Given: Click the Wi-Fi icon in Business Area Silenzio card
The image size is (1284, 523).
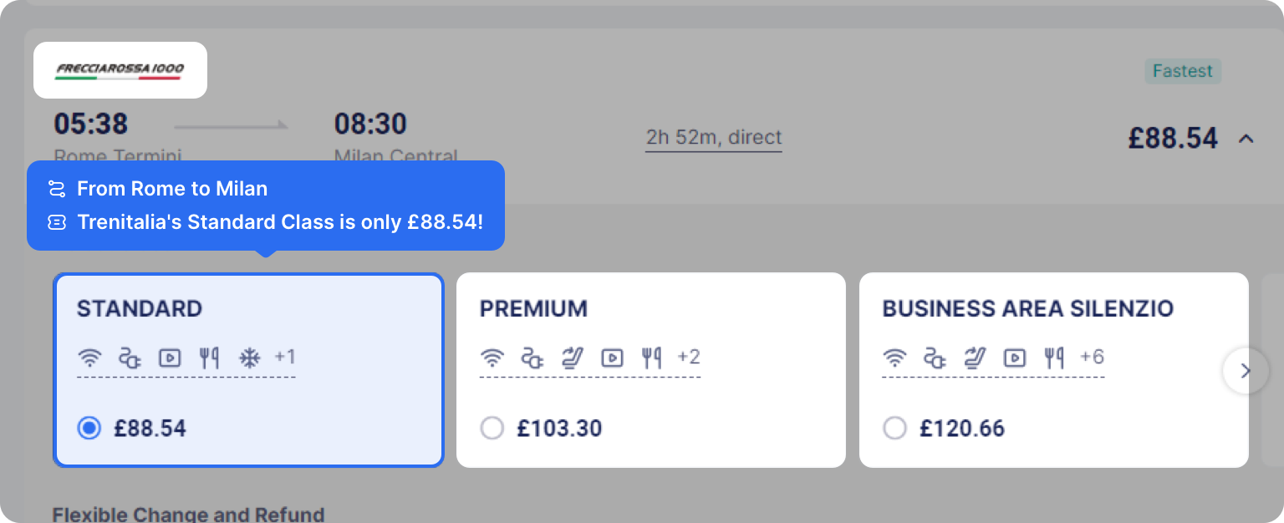Looking at the screenshot, I should (x=895, y=358).
